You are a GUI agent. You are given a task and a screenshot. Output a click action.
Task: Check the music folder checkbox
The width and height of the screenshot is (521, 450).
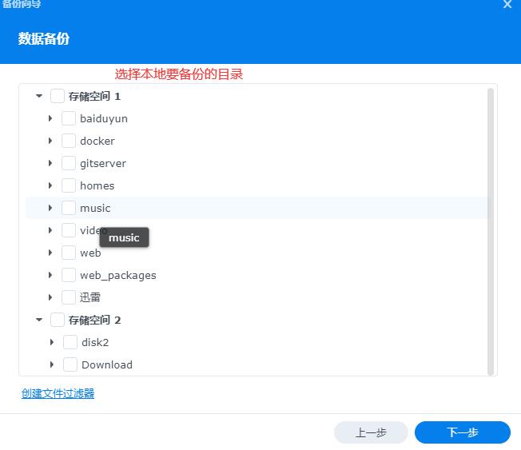[x=69, y=208]
